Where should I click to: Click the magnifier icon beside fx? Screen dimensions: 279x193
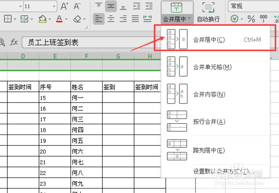click(2, 42)
